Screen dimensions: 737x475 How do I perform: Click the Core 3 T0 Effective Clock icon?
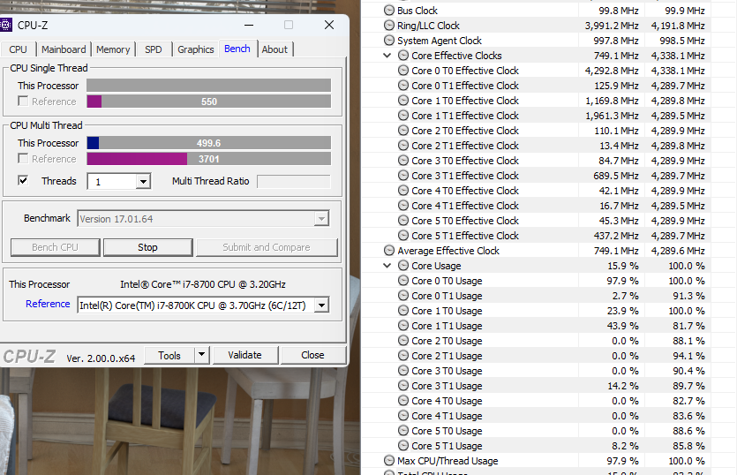click(402, 161)
